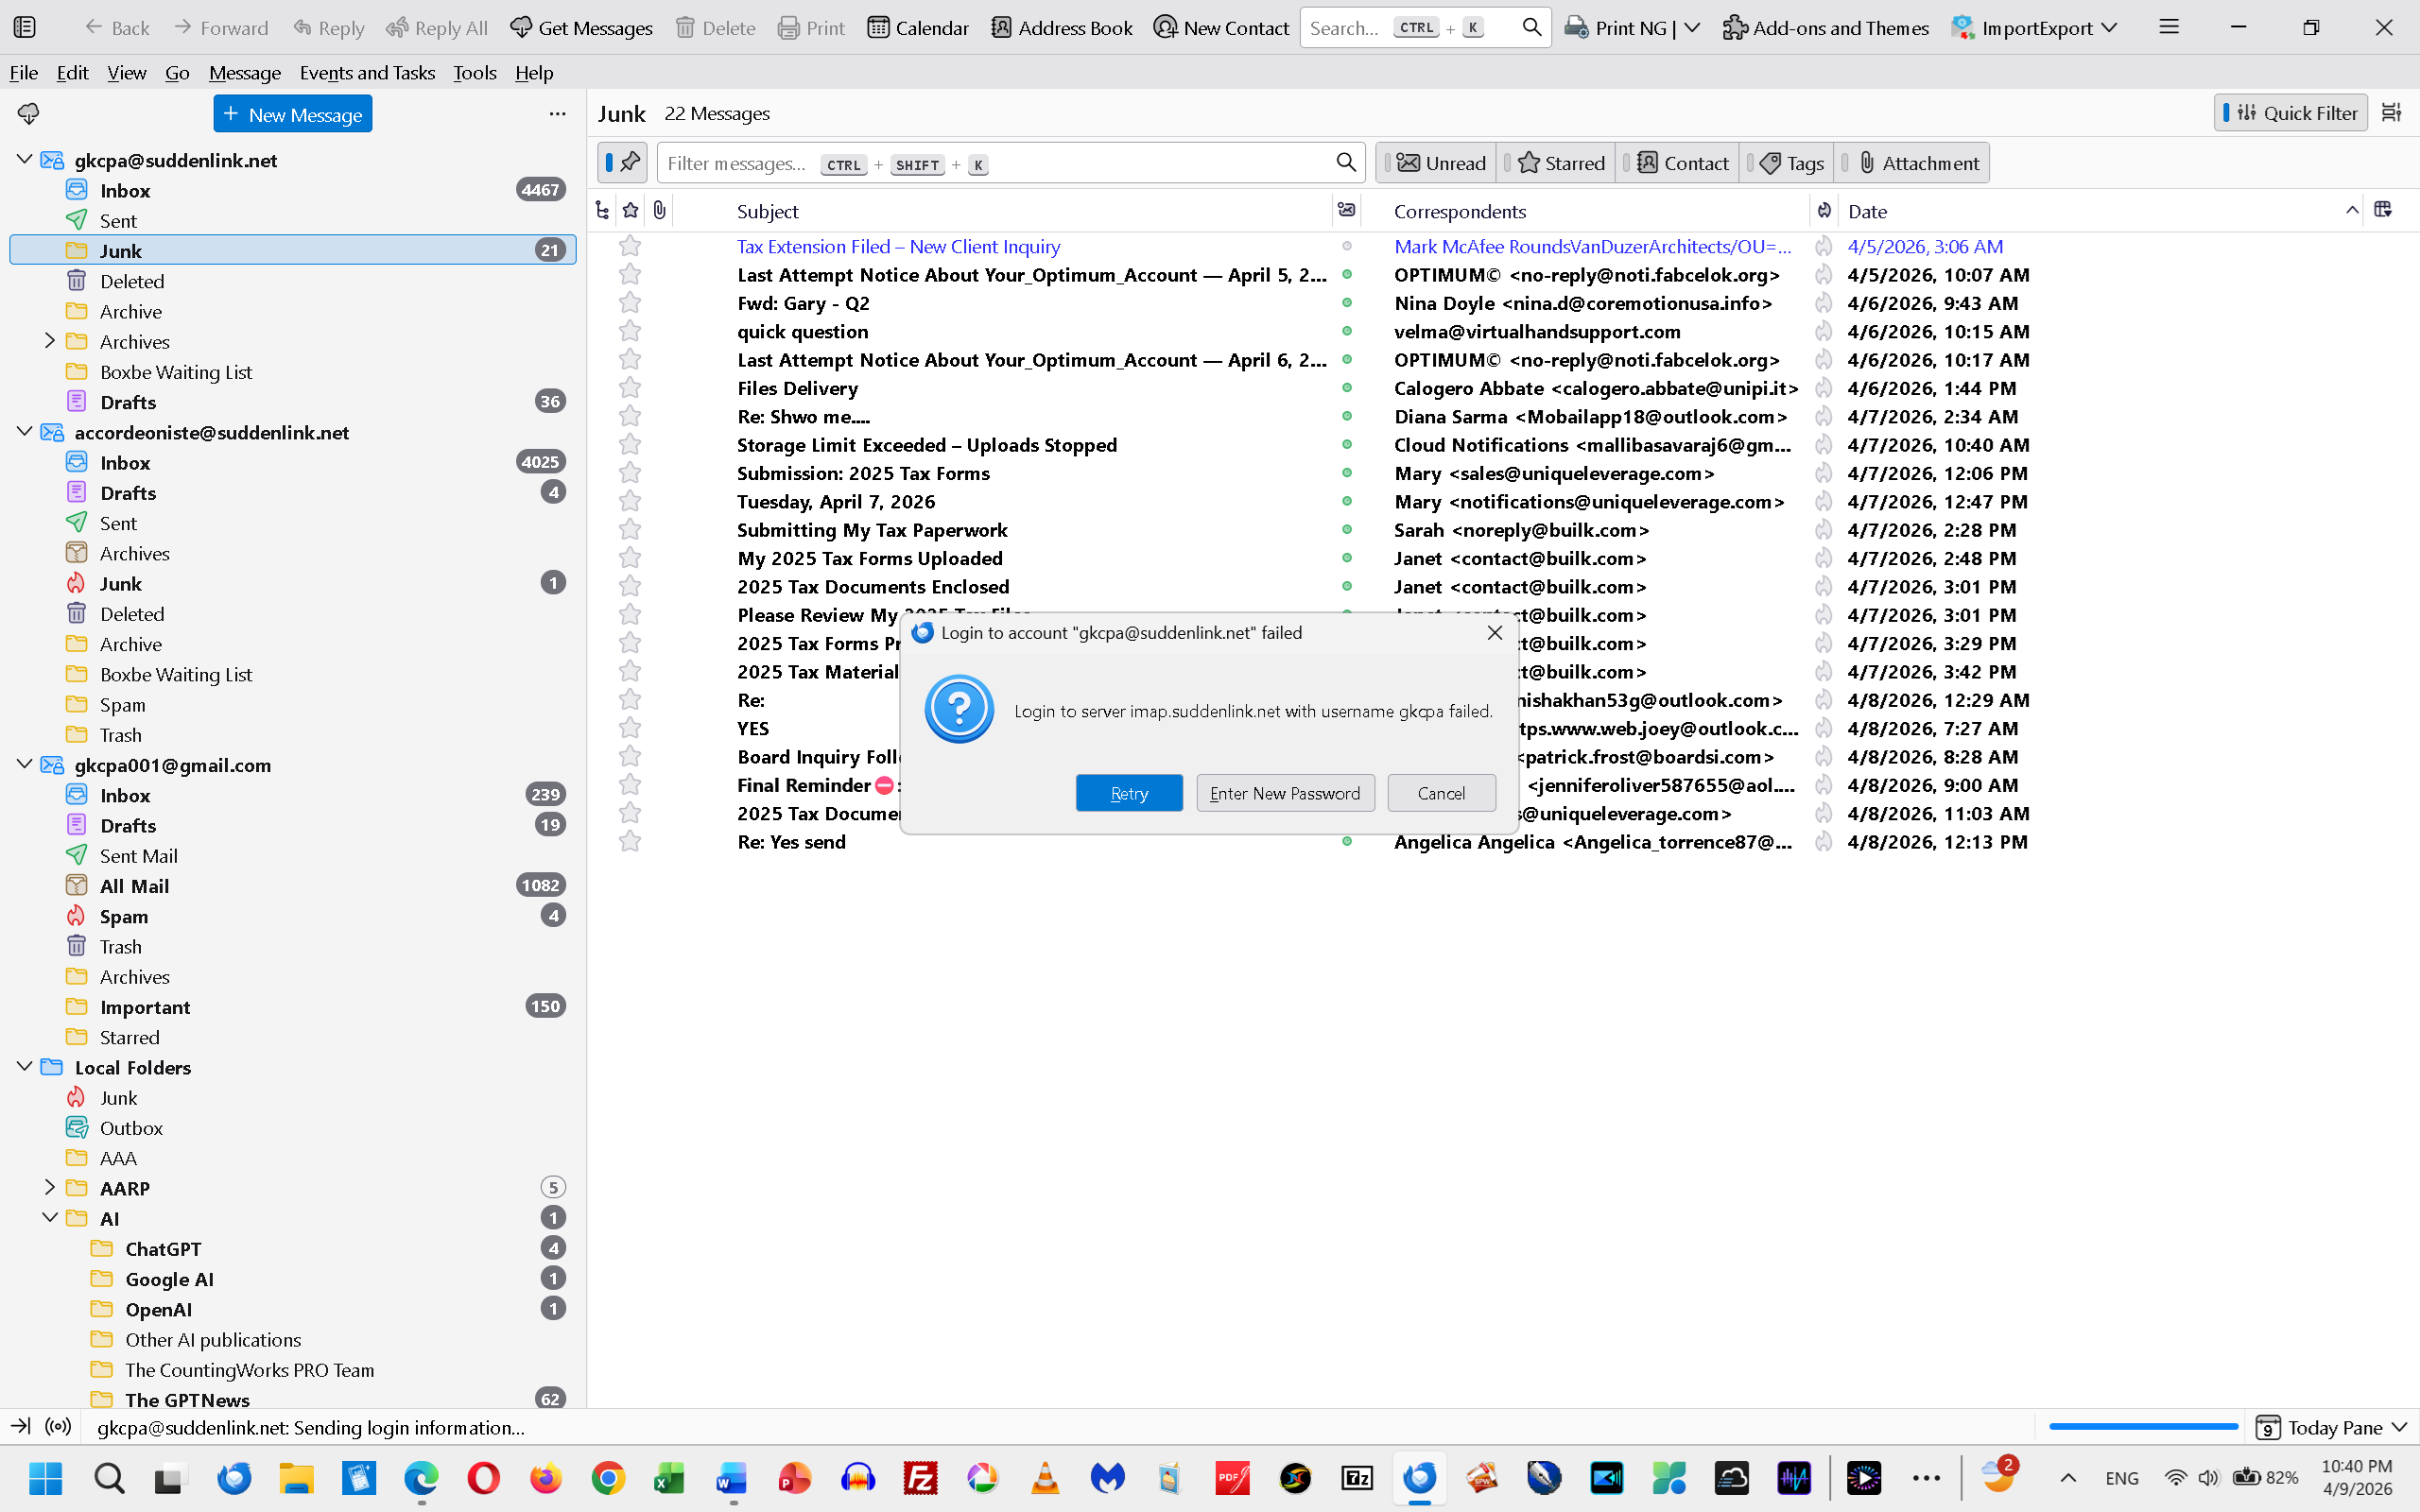Open the Tools menu
This screenshot has height=1512, width=2420.
[474, 72]
